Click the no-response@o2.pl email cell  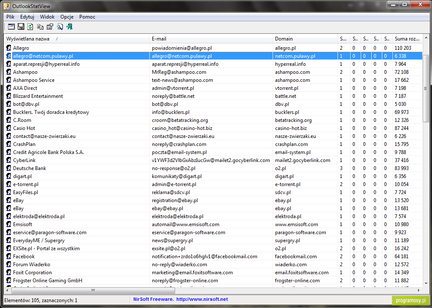(173, 168)
